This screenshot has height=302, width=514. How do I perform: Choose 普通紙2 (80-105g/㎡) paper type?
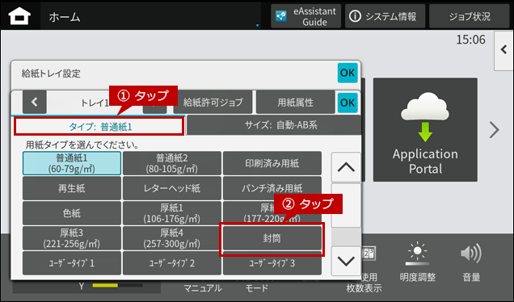point(172,163)
